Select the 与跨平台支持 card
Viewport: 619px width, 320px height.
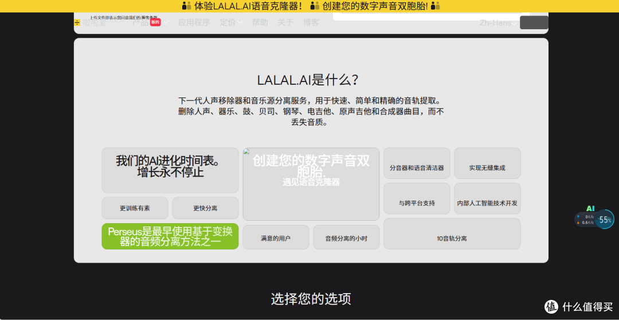click(417, 199)
